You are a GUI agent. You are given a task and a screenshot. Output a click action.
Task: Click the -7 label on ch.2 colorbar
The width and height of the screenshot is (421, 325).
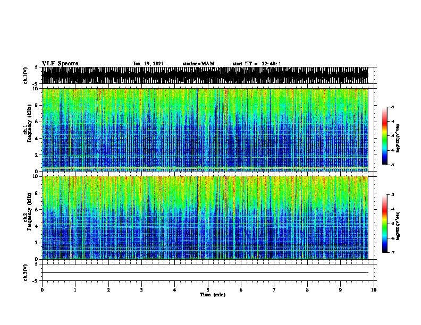392,253
